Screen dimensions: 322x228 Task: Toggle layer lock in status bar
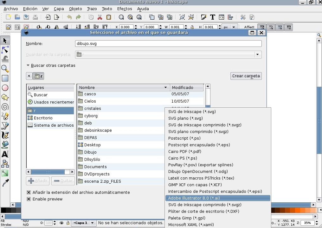coord(68,223)
